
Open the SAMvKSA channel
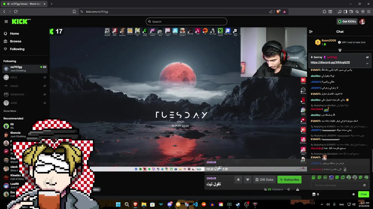coord(25,94)
